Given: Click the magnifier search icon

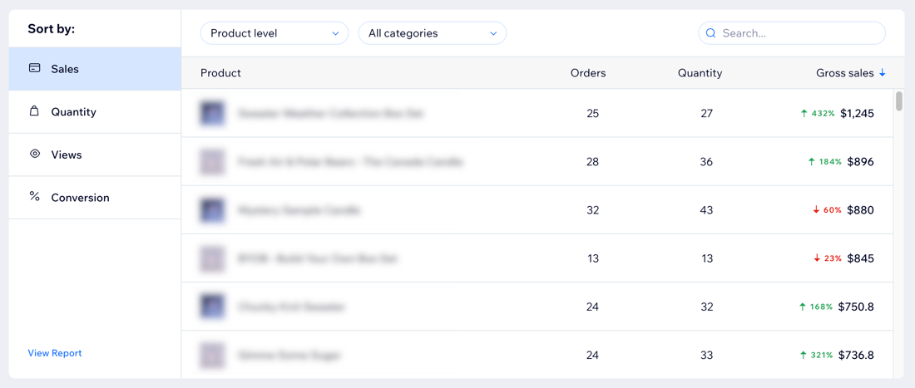Looking at the screenshot, I should pyautogui.click(x=710, y=33).
